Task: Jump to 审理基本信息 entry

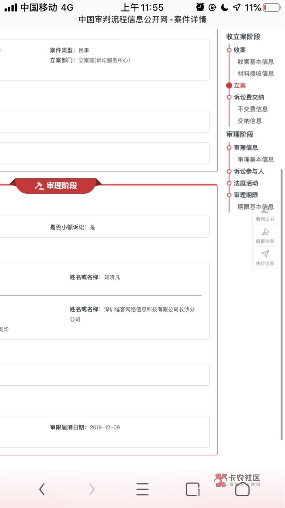Action: 255,160
